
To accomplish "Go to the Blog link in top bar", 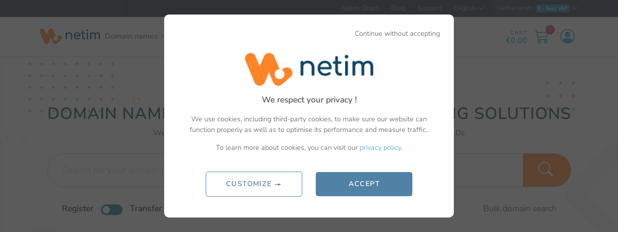I will coord(398,8).
